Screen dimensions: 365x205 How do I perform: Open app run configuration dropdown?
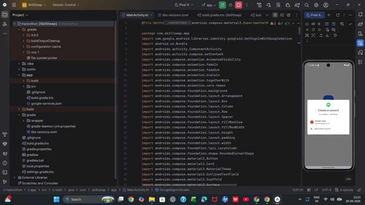(209, 5)
